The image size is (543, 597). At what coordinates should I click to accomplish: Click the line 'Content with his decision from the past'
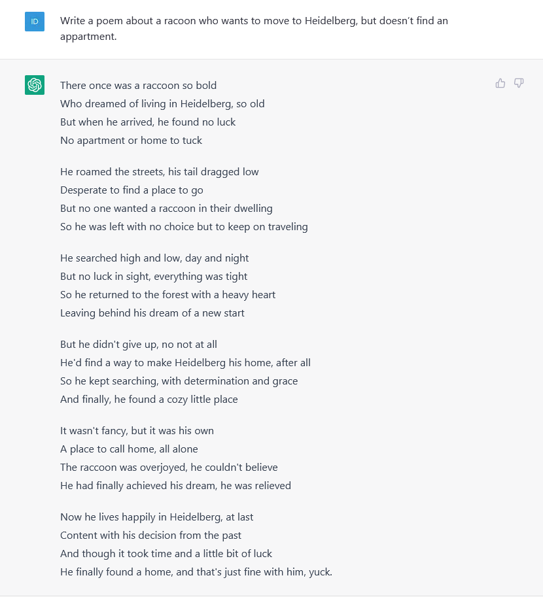coord(150,536)
